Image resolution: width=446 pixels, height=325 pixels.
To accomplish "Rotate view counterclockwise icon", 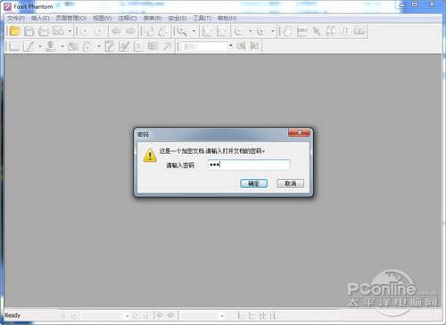I will 150,31.
